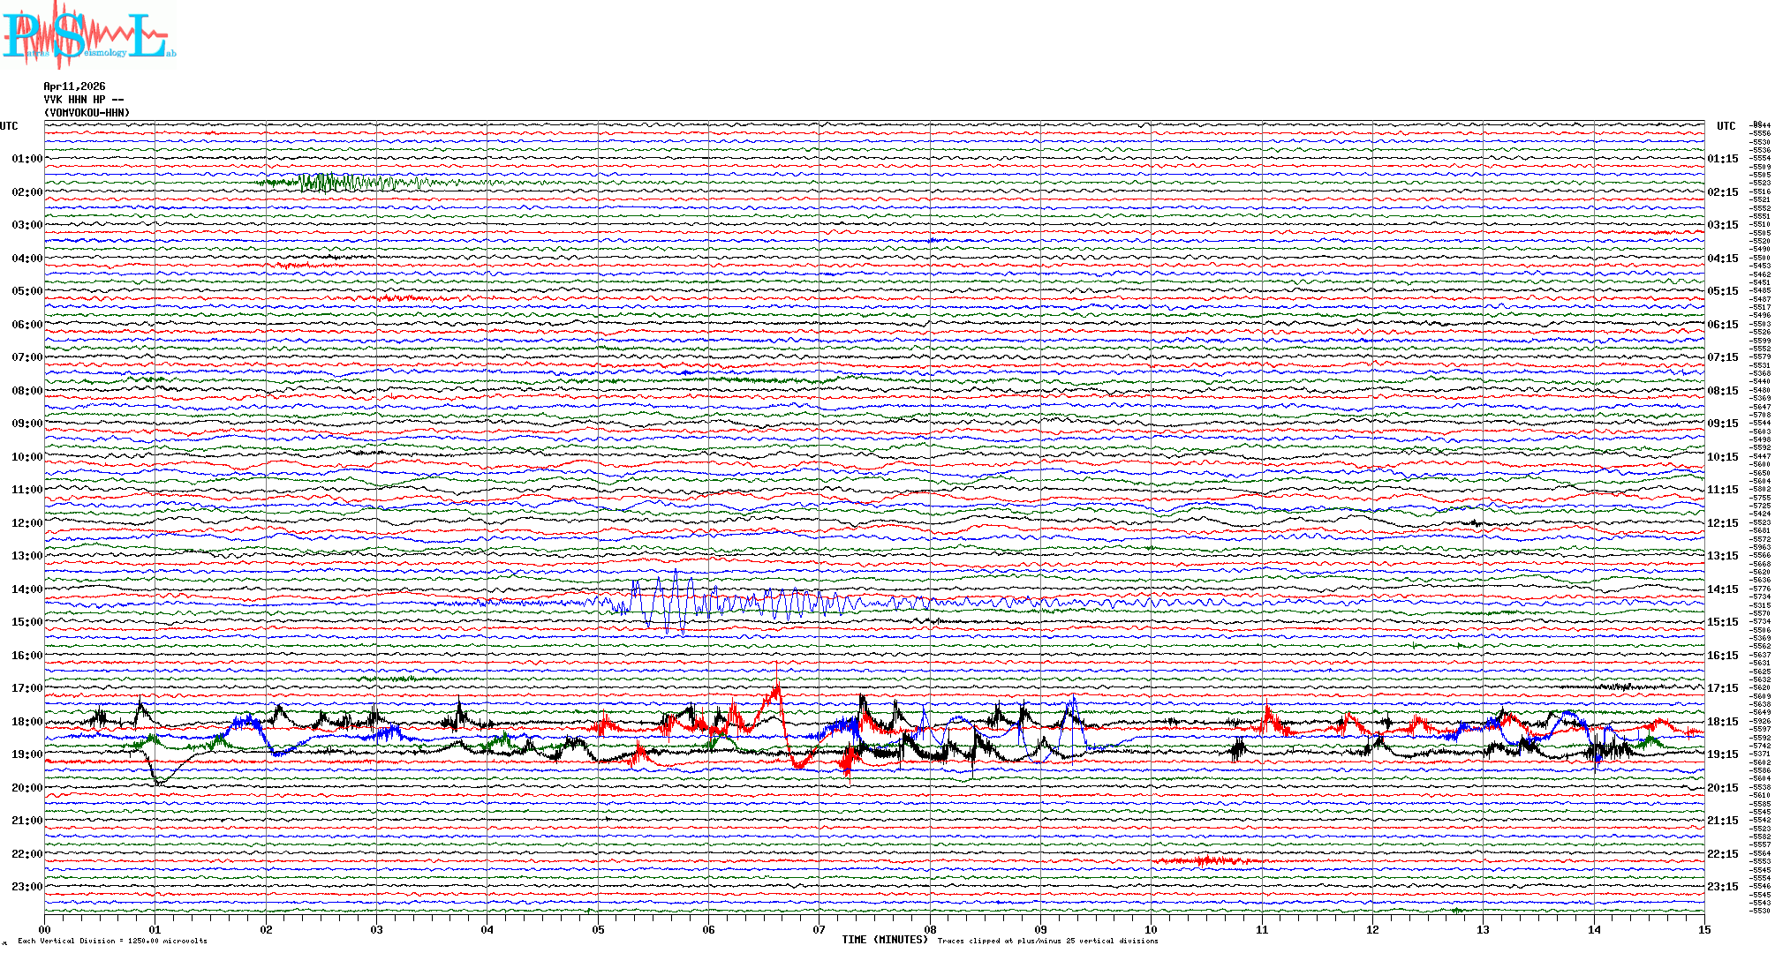Click the vertical division microvolts note
Viewport: 1775px width, 953px height.
point(112,941)
